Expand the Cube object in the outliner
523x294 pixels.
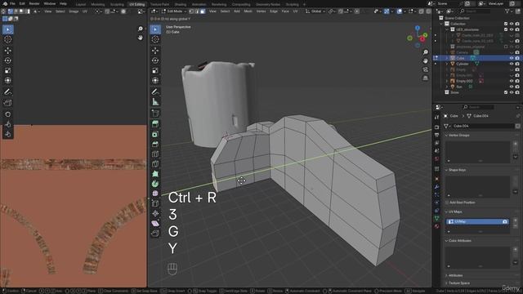[x=447, y=58]
